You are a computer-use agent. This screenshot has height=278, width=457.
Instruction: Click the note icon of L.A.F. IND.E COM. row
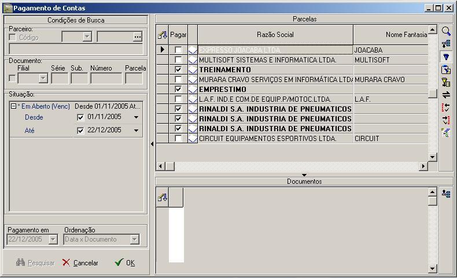pos(193,99)
